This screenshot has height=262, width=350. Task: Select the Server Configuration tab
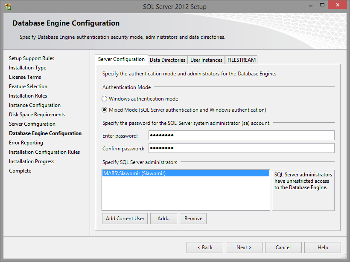point(121,60)
